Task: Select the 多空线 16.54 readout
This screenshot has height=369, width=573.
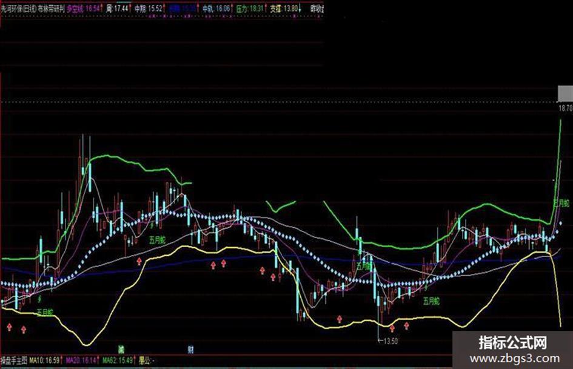Action: click(83, 8)
